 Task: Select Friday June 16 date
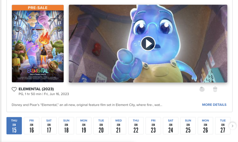(32, 125)
